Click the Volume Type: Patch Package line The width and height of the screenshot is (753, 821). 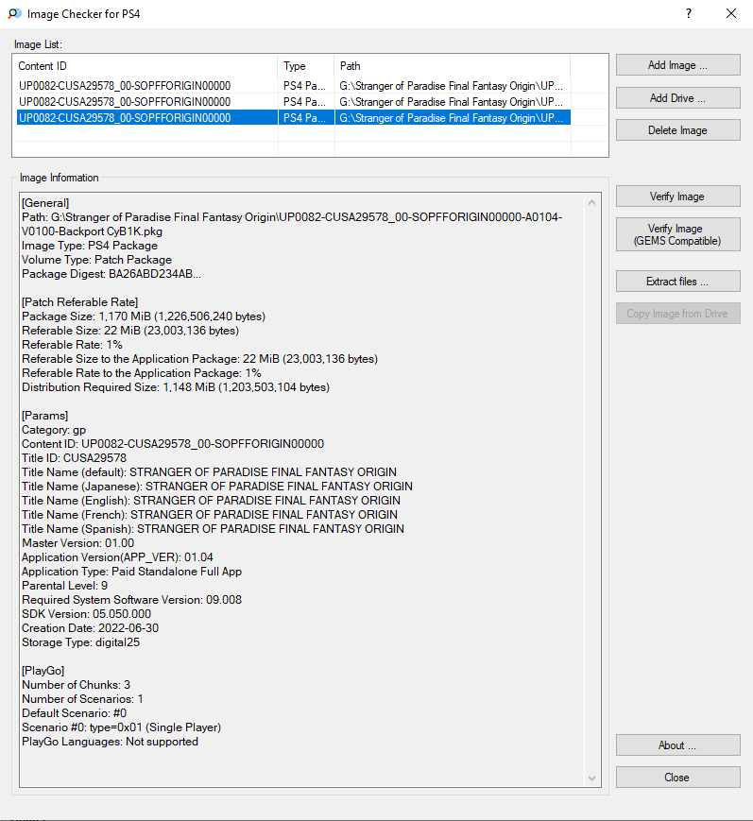[x=96, y=260]
